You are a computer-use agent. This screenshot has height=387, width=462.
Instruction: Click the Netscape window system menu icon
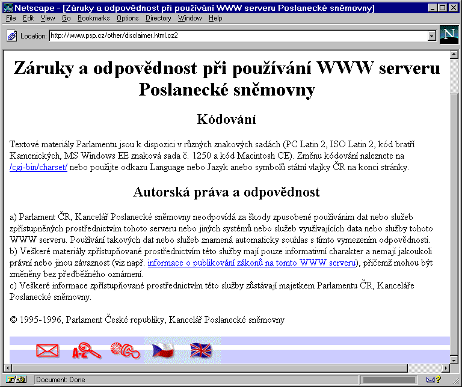[8, 8]
